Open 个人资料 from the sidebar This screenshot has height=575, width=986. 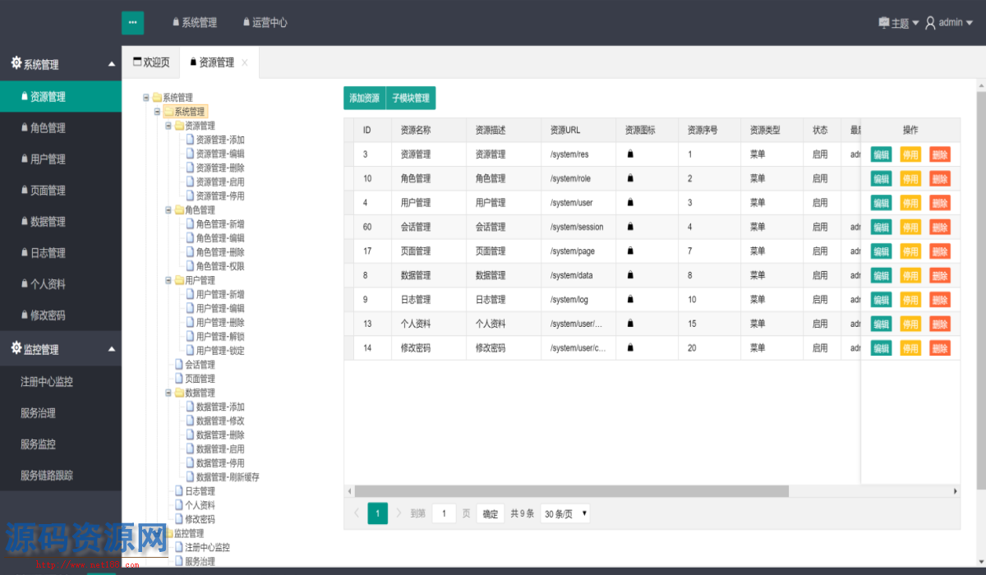tap(61, 283)
